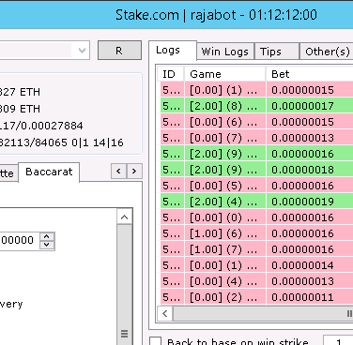Decrease the value with the spinner down arrow

click(47, 245)
